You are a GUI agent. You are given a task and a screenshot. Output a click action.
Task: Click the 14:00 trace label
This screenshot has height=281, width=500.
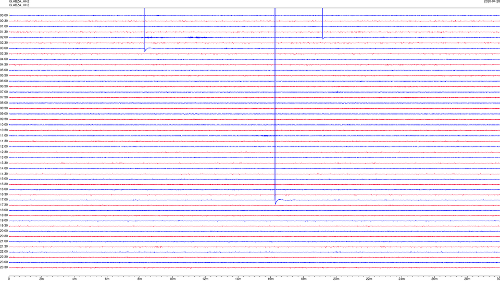click(x=4, y=169)
